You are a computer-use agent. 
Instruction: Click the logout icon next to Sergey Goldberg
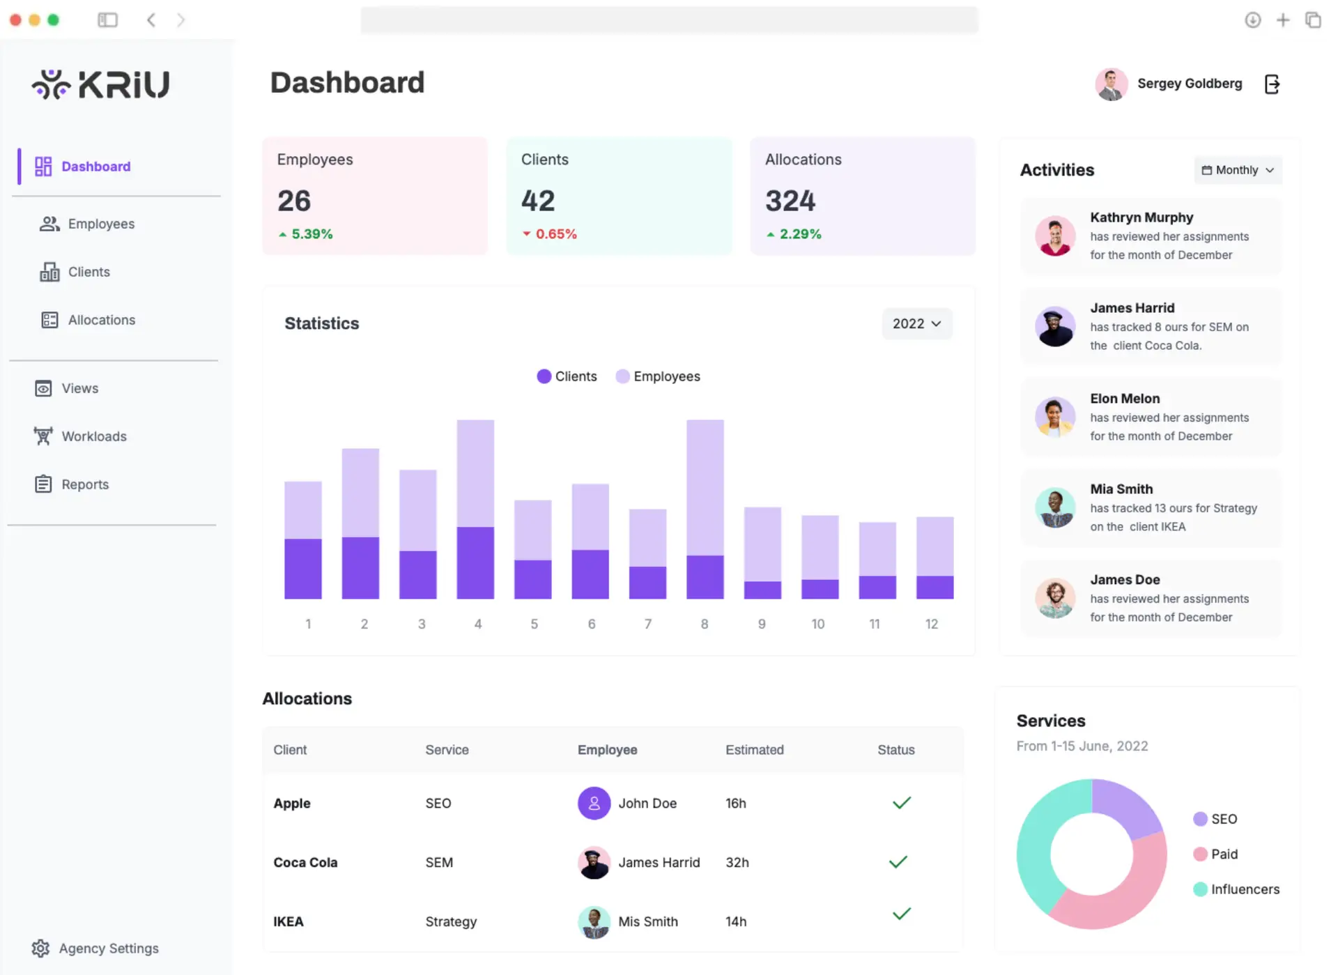(1270, 83)
